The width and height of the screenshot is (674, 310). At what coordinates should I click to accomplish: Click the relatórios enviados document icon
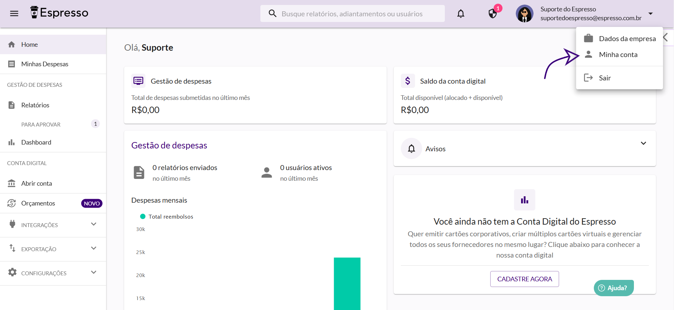click(139, 173)
